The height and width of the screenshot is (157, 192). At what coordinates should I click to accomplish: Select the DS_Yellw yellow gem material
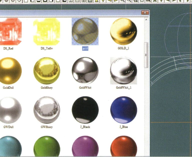tap(47, 31)
